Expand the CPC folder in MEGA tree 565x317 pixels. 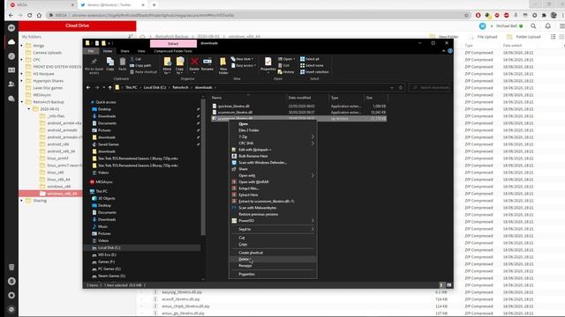pyautogui.click(x=21, y=60)
